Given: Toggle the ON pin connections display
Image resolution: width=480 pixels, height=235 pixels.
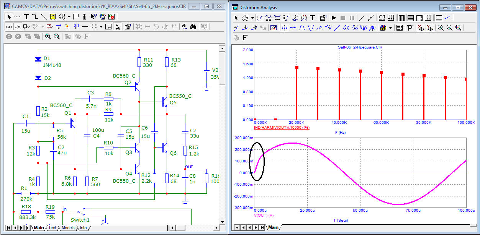Looking at the screenshot, I should click(x=76, y=26).
